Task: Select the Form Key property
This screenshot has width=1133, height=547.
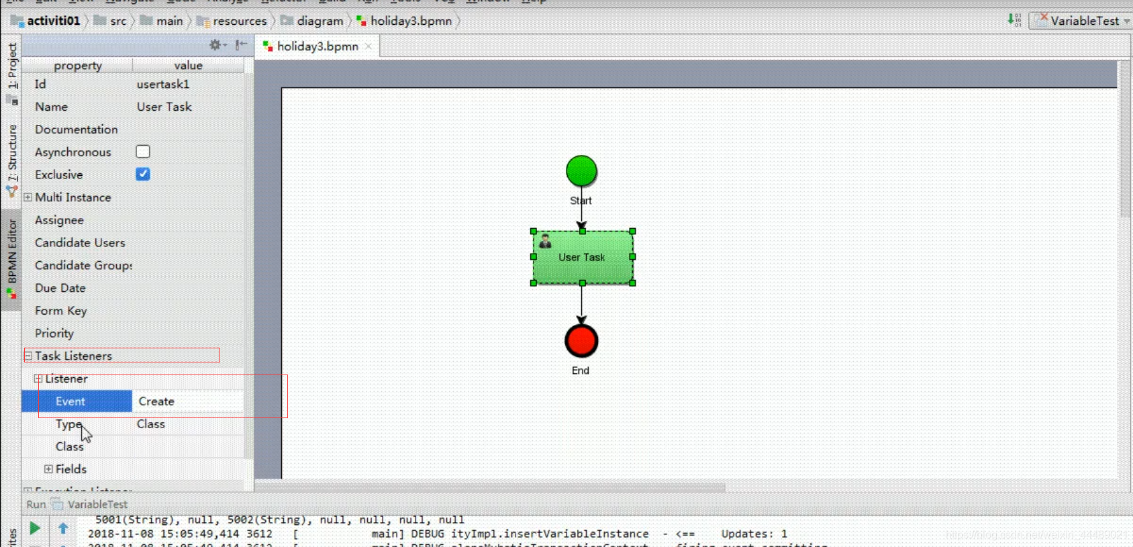Action: click(x=133, y=311)
